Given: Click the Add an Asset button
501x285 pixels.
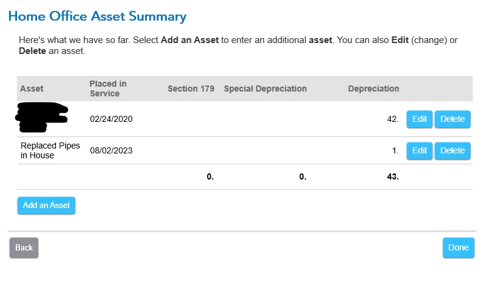Looking at the screenshot, I should [46, 205].
